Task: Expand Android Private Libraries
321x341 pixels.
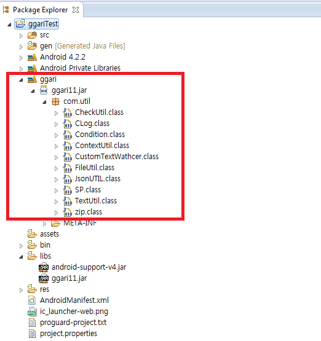Action: click(21, 69)
